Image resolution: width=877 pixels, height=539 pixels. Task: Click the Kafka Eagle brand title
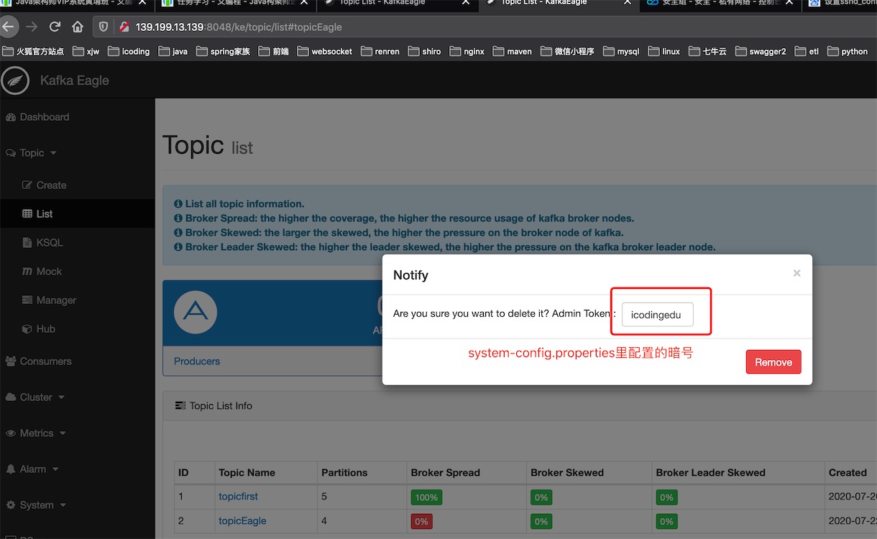tap(75, 80)
